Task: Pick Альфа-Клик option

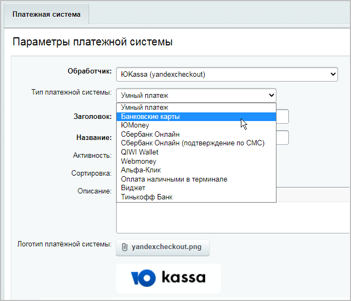Action: click(141, 170)
